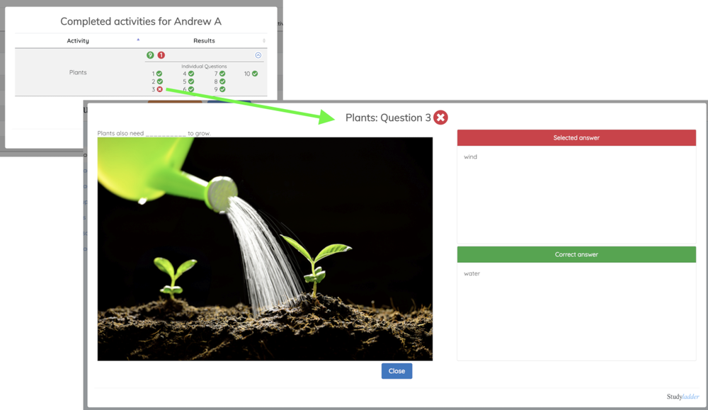Open question 9 green check result
Viewport: 708px width, 410px height.
point(222,89)
